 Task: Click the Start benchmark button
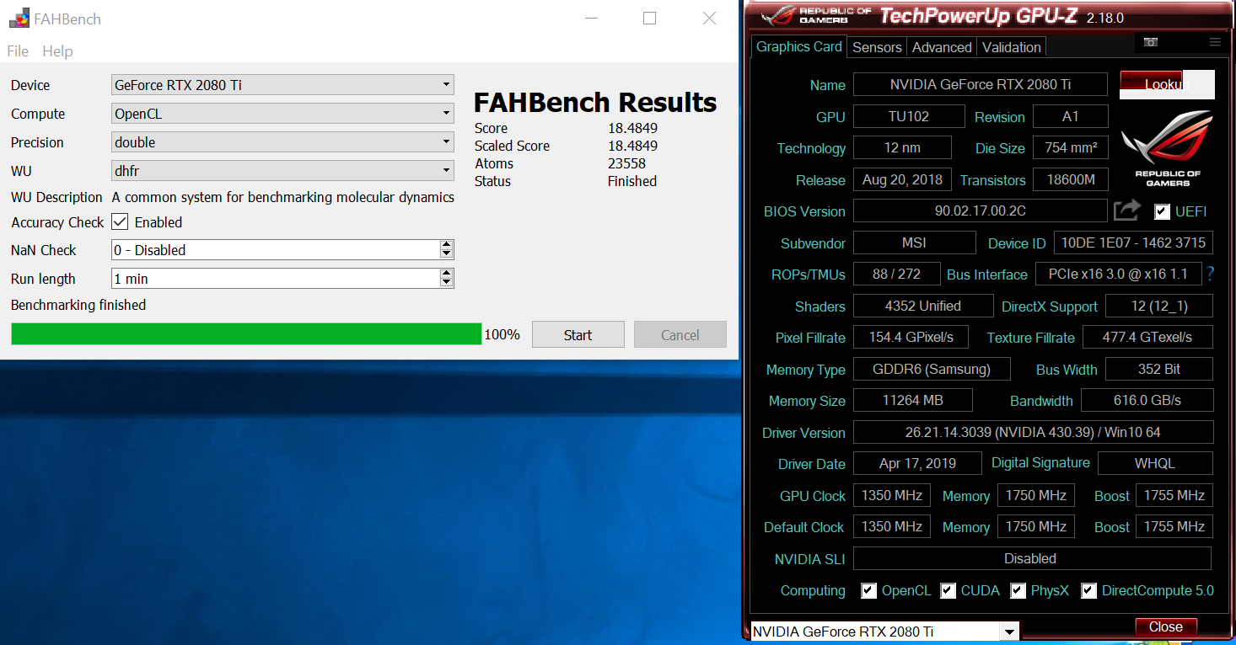pyautogui.click(x=578, y=334)
